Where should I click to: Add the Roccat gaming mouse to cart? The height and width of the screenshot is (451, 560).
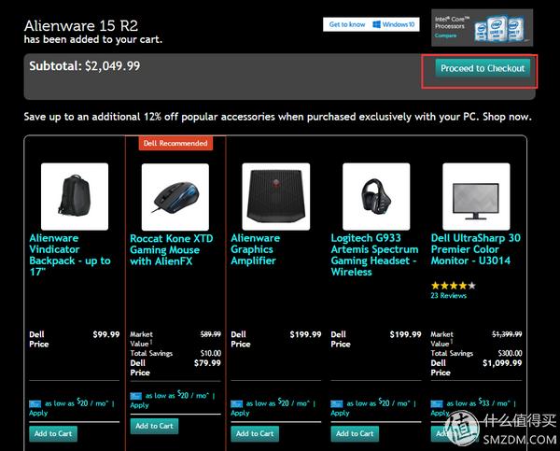(x=154, y=426)
